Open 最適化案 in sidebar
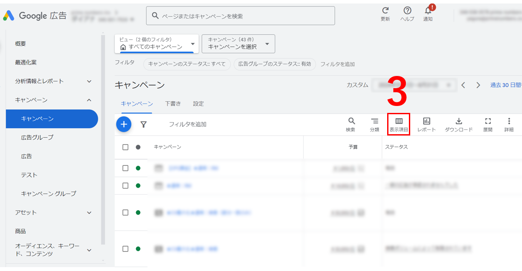 coord(26,63)
